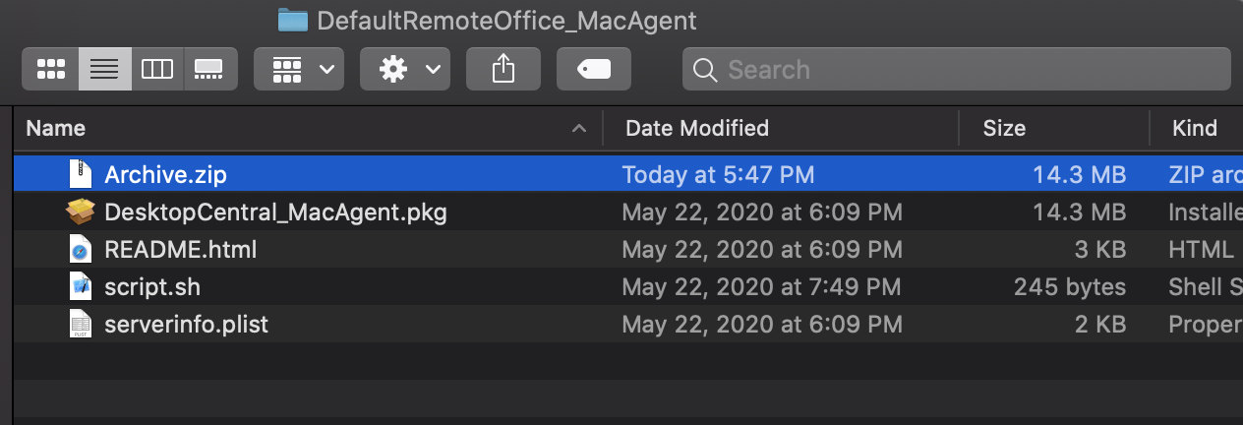The width and height of the screenshot is (1243, 425).
Task: Sort files by Kind column
Action: click(x=1194, y=128)
